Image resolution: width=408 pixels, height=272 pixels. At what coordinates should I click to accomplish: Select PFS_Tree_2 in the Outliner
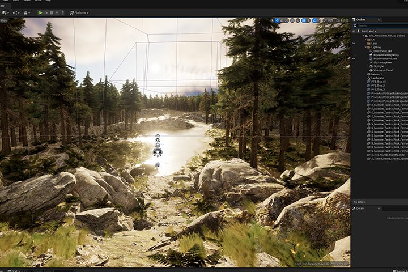pyautogui.click(x=378, y=86)
